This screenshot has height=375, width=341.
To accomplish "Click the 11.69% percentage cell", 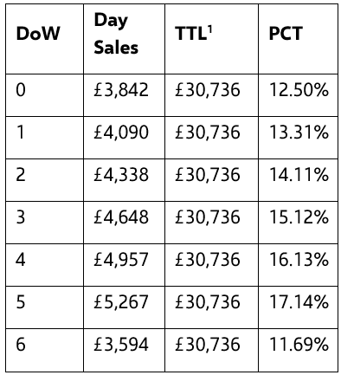I will pyautogui.click(x=298, y=350).
